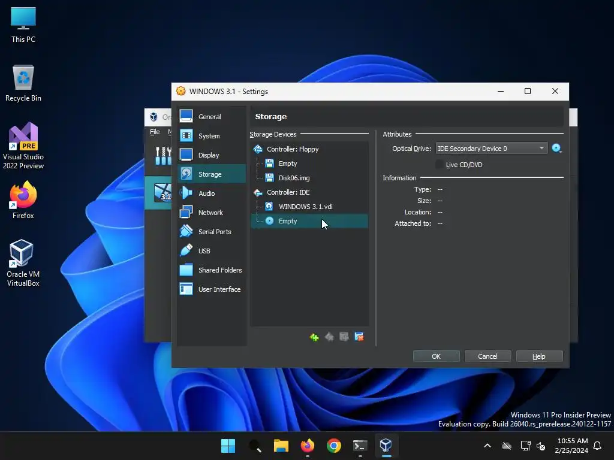Select the Empty optical drive entry
The image size is (614, 460).
(x=309, y=221)
